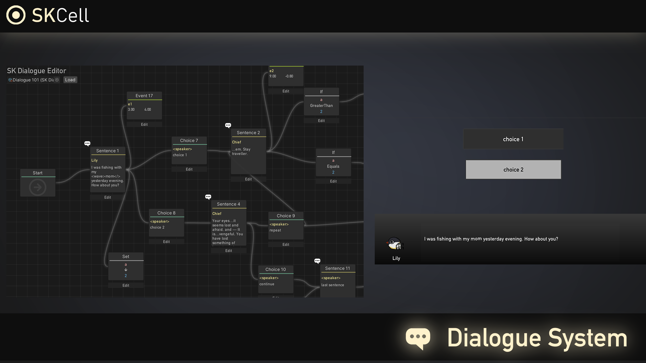
Task: Select the Sentence 4 node header
Action: (x=228, y=204)
